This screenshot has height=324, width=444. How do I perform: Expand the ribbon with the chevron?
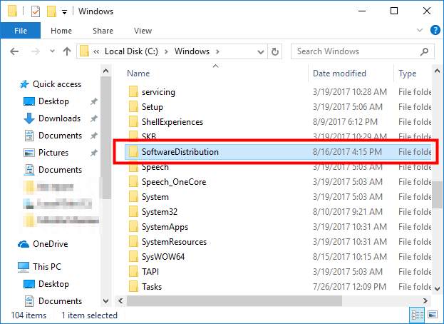419,31
